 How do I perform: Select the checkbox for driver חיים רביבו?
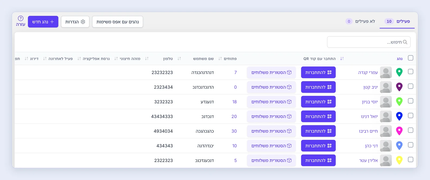click(x=411, y=130)
